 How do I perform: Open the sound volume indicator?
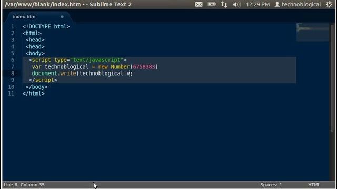tap(236, 4)
